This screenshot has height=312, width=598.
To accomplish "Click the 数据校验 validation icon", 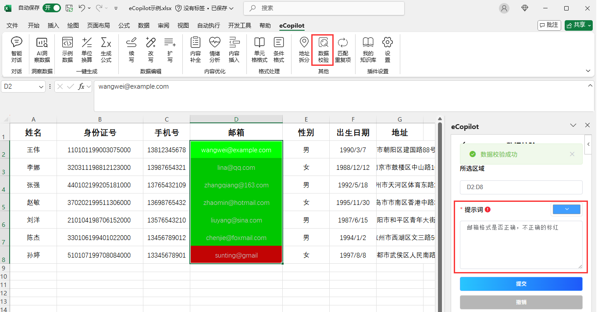I will 323,50.
